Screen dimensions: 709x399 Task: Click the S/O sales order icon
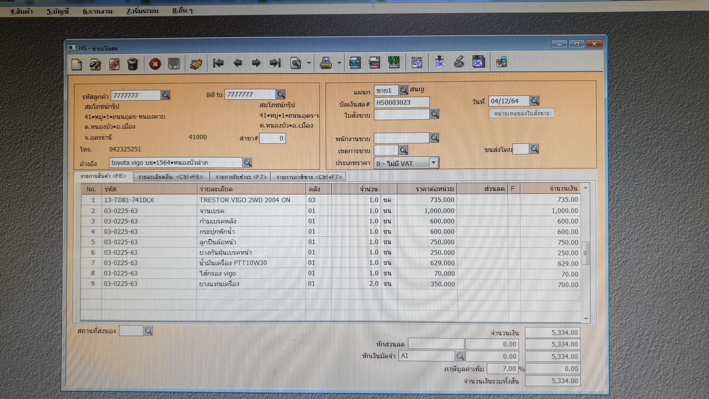click(394, 62)
